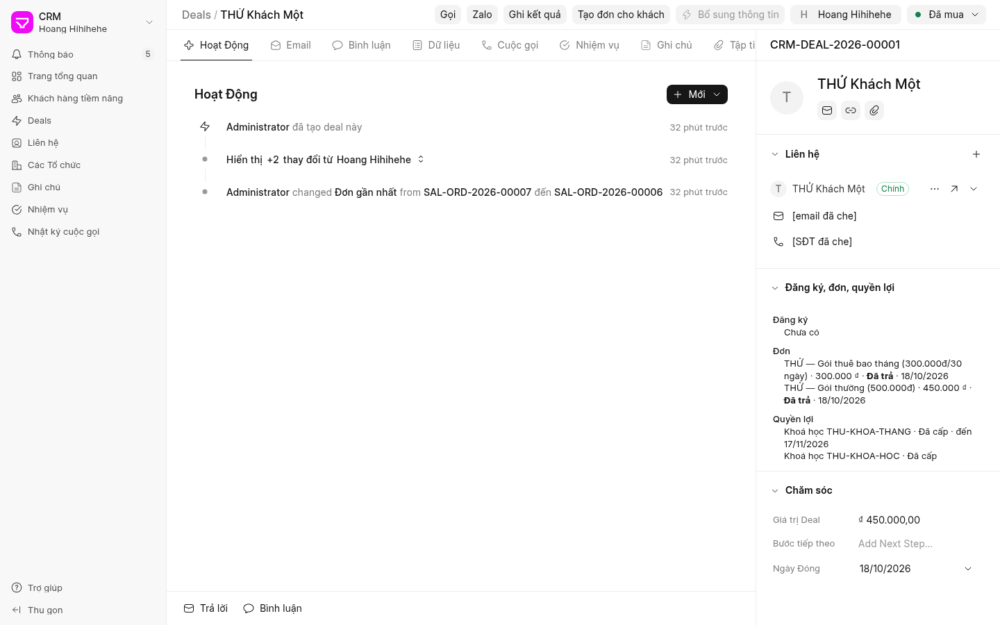Open Thông báo notifications
Screen dimensions: 1000x625
coord(83,54)
